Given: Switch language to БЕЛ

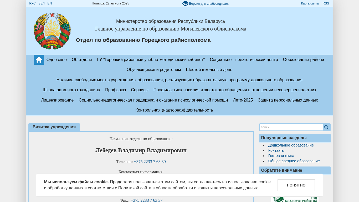Looking at the screenshot, I should point(42,3).
